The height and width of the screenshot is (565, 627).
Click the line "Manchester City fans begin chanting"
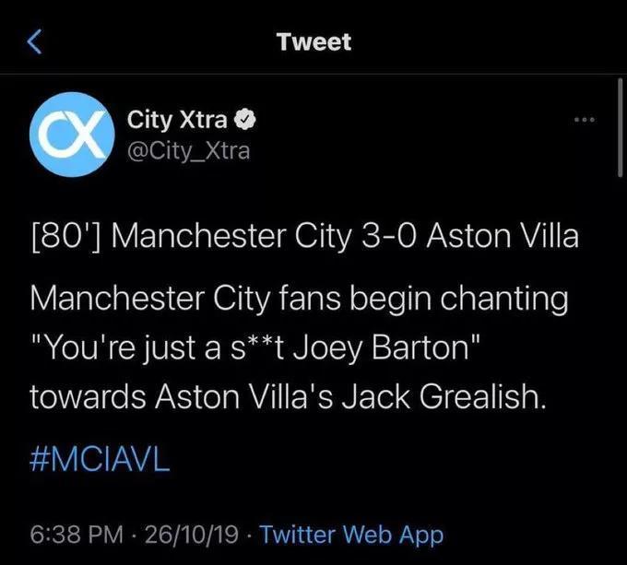coord(299,299)
